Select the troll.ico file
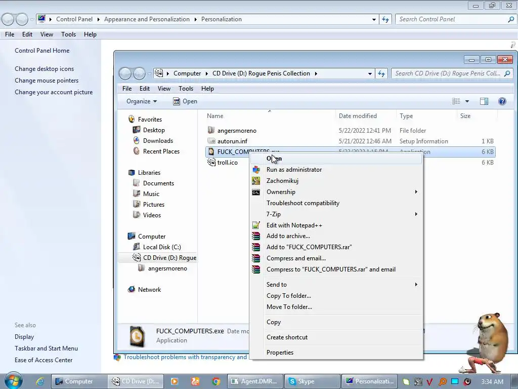Viewport: 518px width, 389px height. click(x=227, y=163)
